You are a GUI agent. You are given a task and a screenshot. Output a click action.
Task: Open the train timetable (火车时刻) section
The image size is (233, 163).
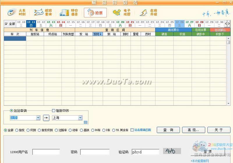[17, 13]
